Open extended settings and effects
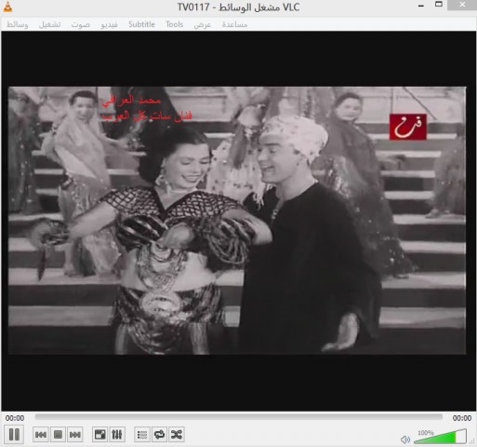Screen dimensions: 477x447 click(117, 434)
